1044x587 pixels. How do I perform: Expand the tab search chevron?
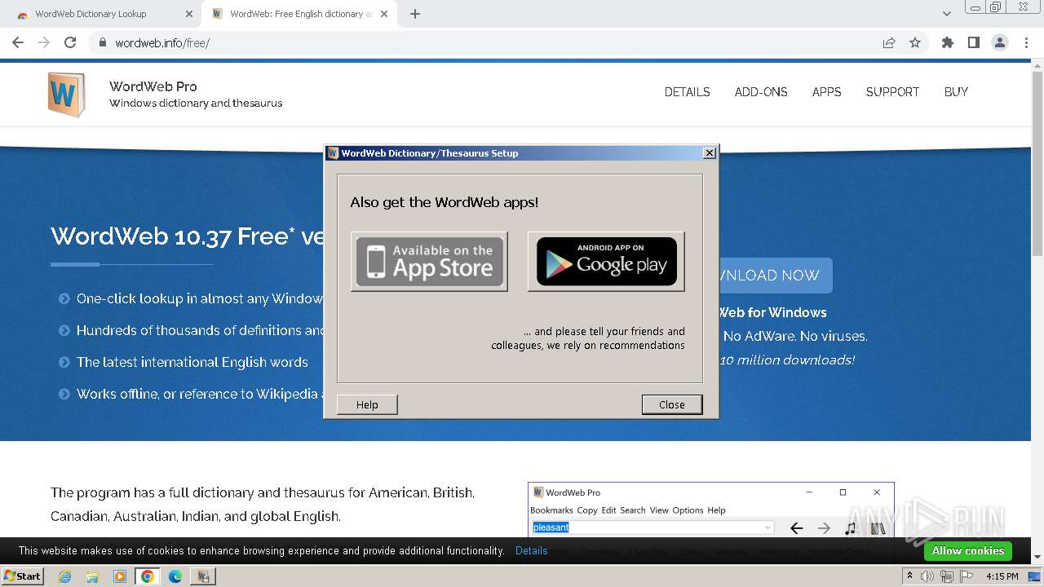coord(946,14)
